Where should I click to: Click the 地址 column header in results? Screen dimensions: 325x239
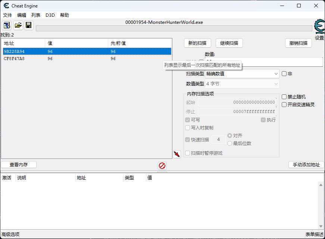(x=22, y=43)
